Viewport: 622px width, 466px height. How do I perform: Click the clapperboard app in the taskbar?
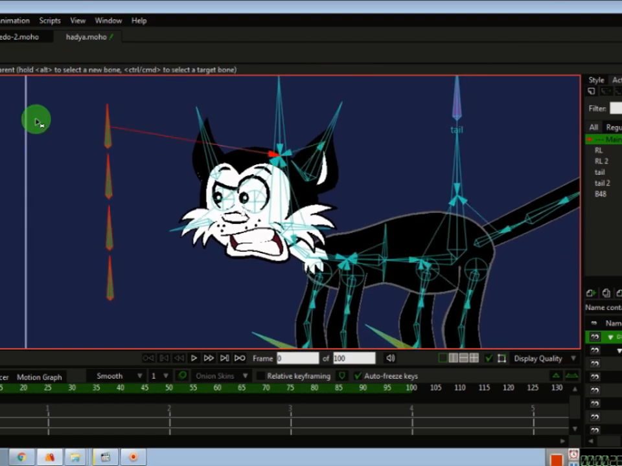(x=105, y=457)
